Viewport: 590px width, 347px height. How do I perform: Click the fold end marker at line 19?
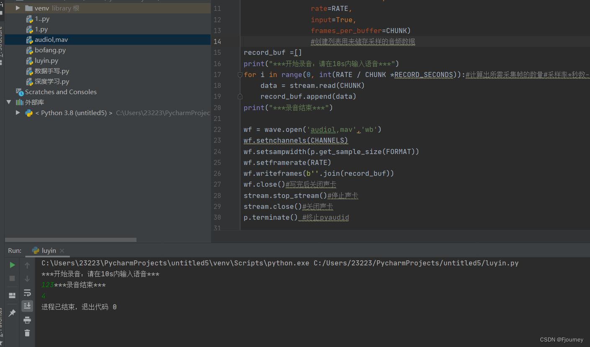(240, 96)
